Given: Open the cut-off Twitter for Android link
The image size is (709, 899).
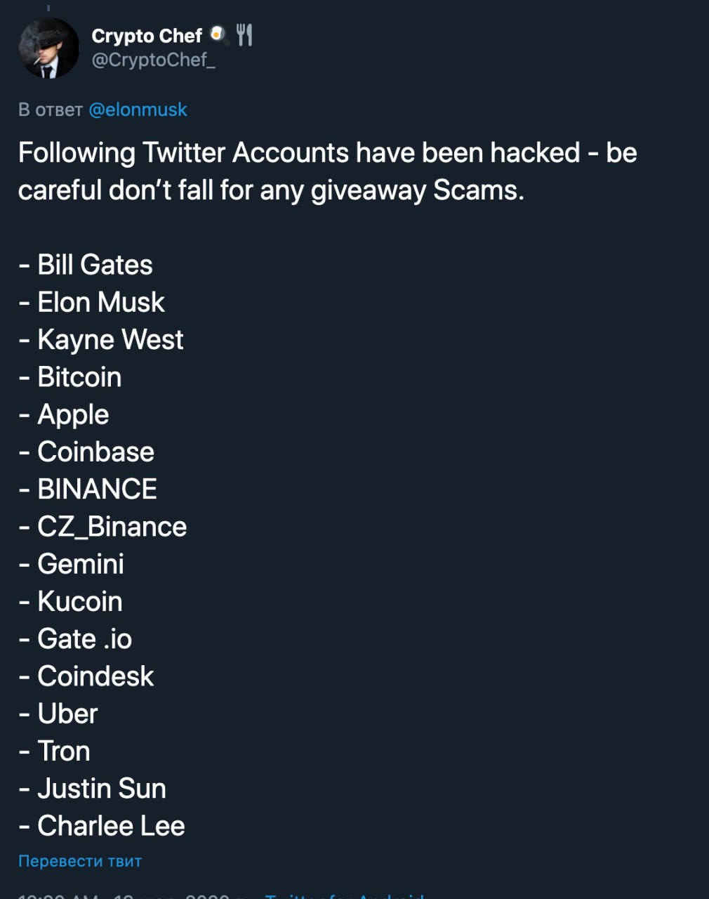Looking at the screenshot, I should [x=345, y=896].
